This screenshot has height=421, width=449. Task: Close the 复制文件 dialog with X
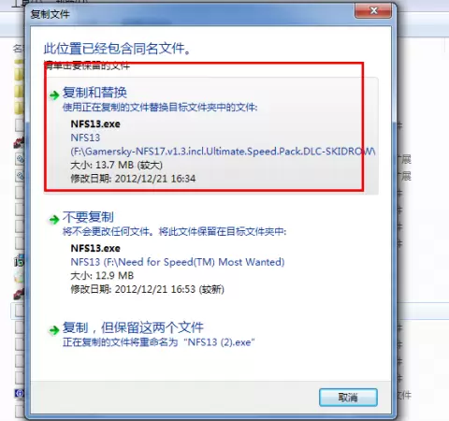point(373,10)
